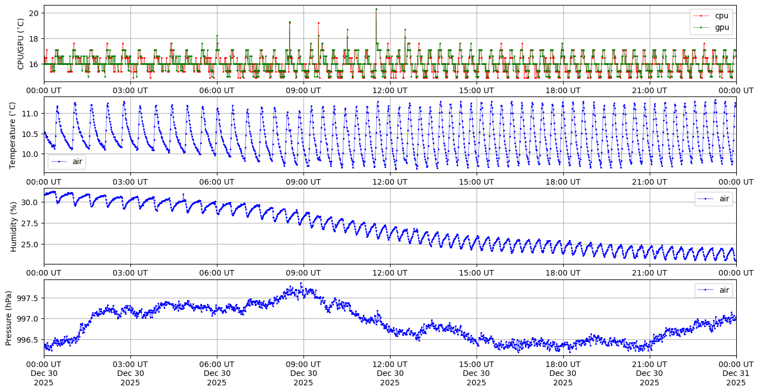Click the Humidity (%) y-axis label

pyautogui.click(x=13, y=226)
